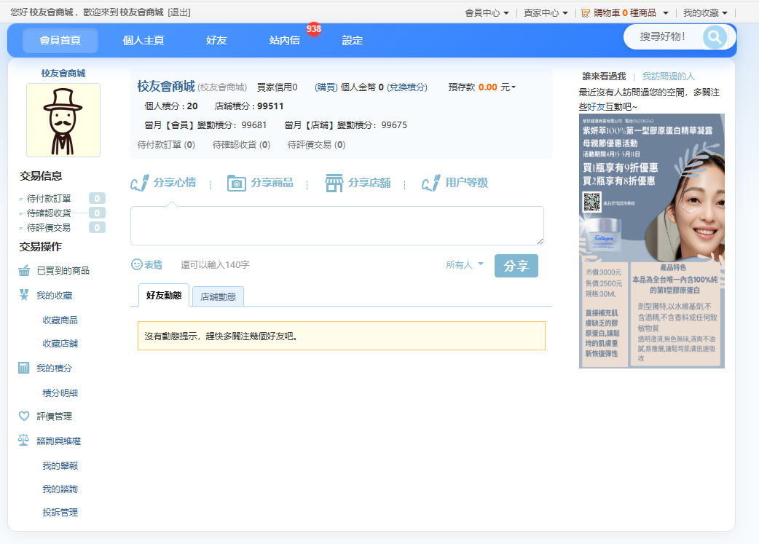The height and width of the screenshot is (544, 759).
Task: Click the 分享商品 camera icon
Action: point(237,183)
